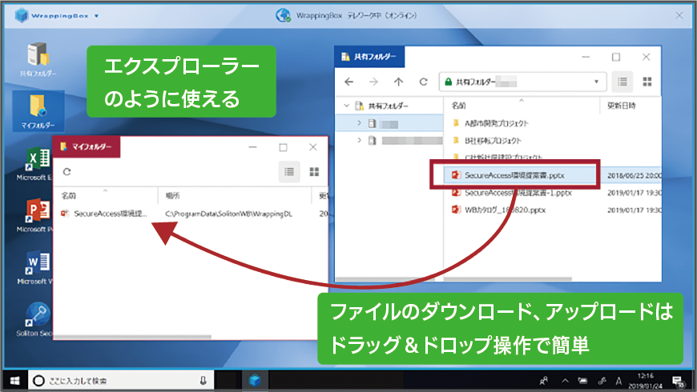
Task: Switch 共有フォルダー window to list view
Action: point(622,82)
